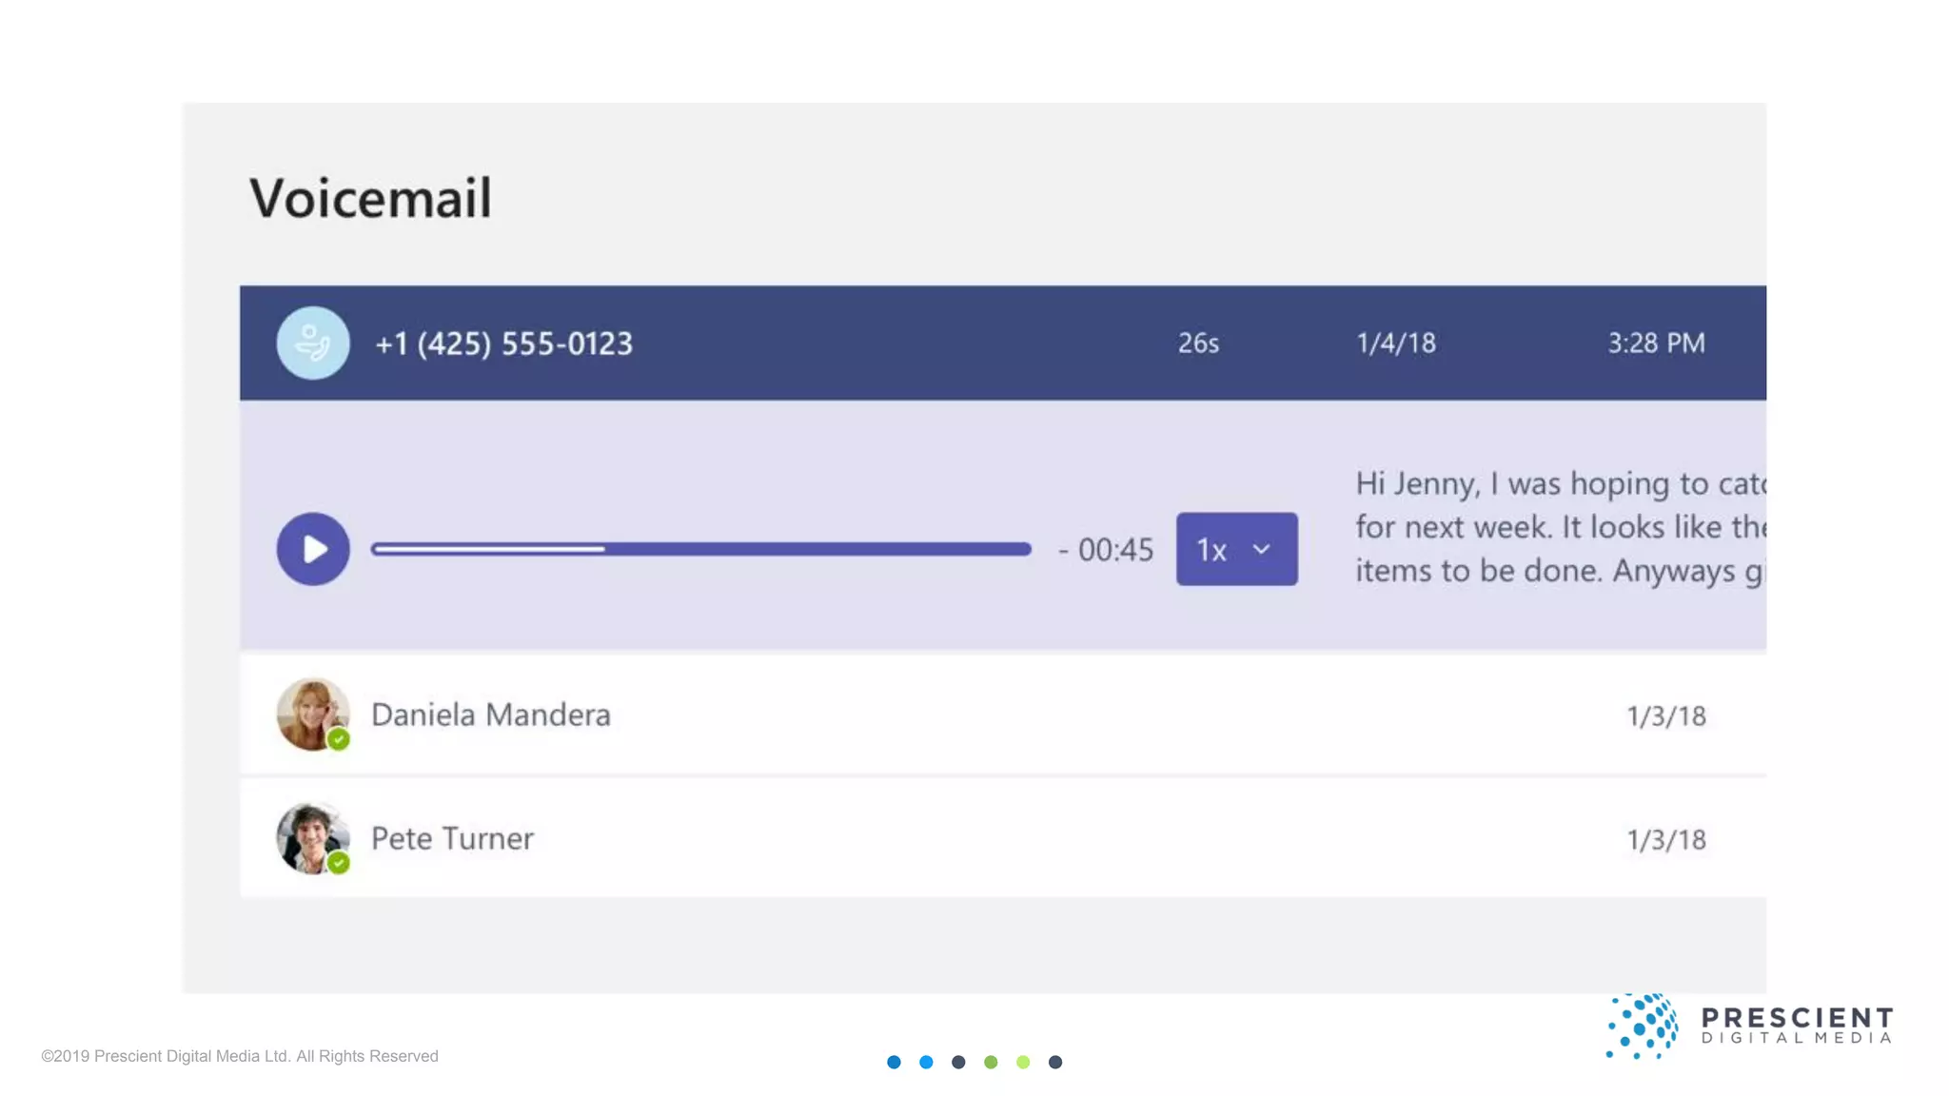Click the dark green dot at bottom
This screenshot has width=1949, height=1096.
[991, 1062]
